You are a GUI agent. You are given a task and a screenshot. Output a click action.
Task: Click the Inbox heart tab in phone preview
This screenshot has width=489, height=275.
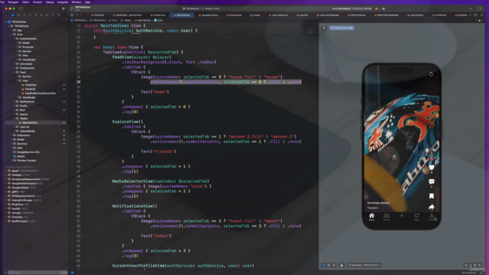416,217
